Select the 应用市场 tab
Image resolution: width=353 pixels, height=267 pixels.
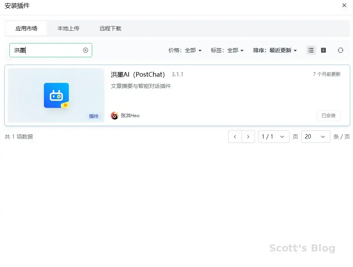tap(26, 28)
